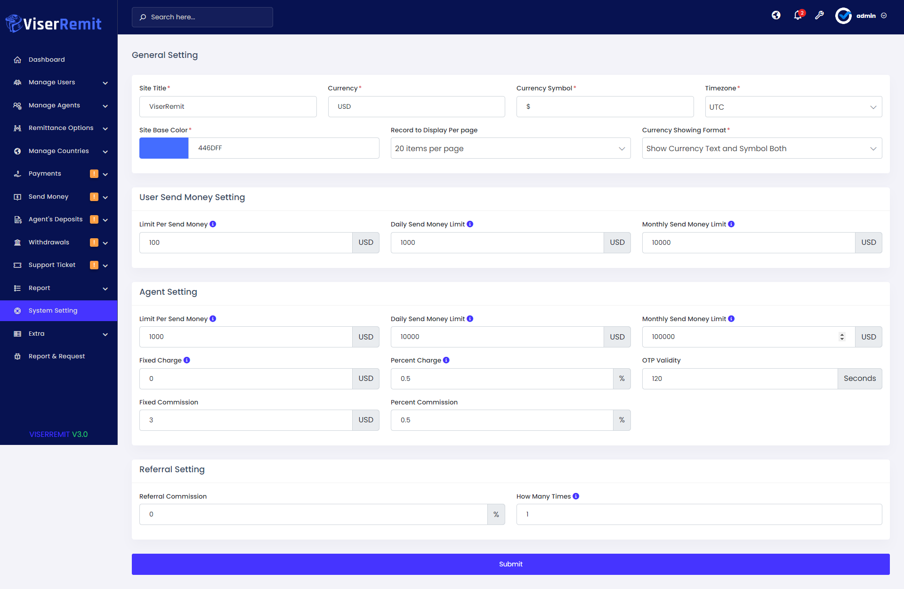Click the wrench icon in header
This screenshot has width=904, height=589.
pyautogui.click(x=819, y=16)
